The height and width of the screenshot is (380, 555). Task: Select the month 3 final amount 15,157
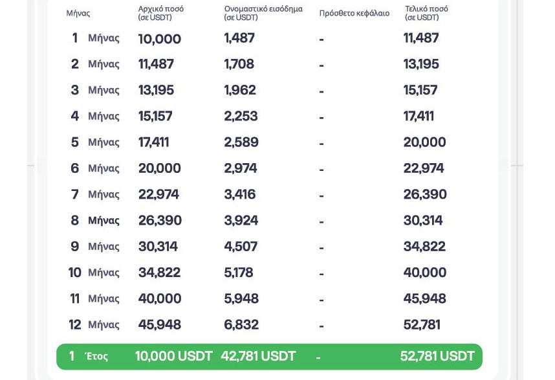pos(420,90)
